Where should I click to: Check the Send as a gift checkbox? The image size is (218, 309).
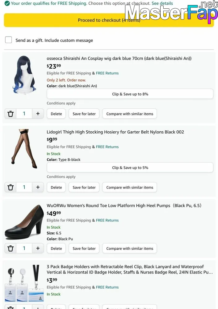click(x=9, y=40)
